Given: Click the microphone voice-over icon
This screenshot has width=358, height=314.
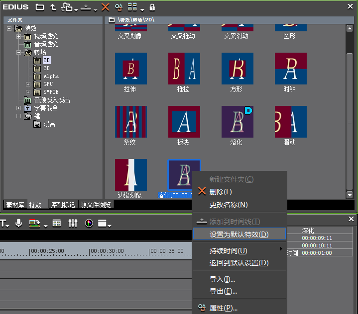Looking at the screenshot, I should click(18, 224).
